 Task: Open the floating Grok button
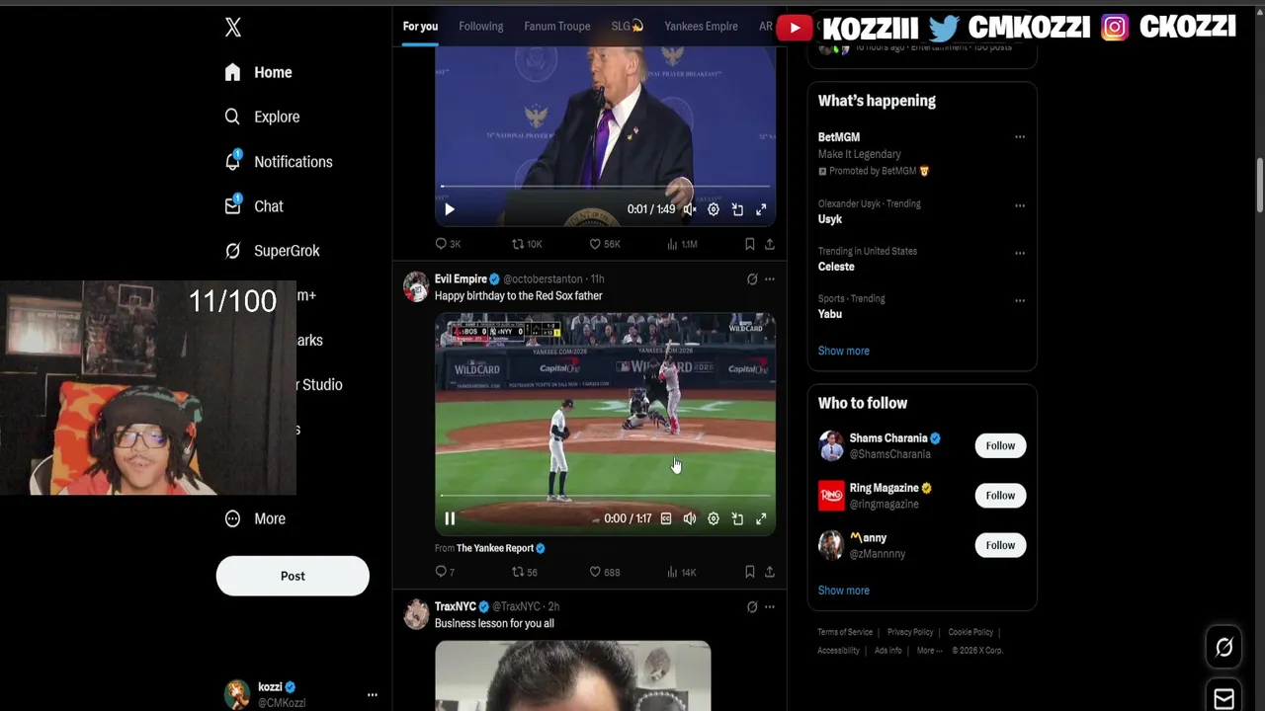1223,648
